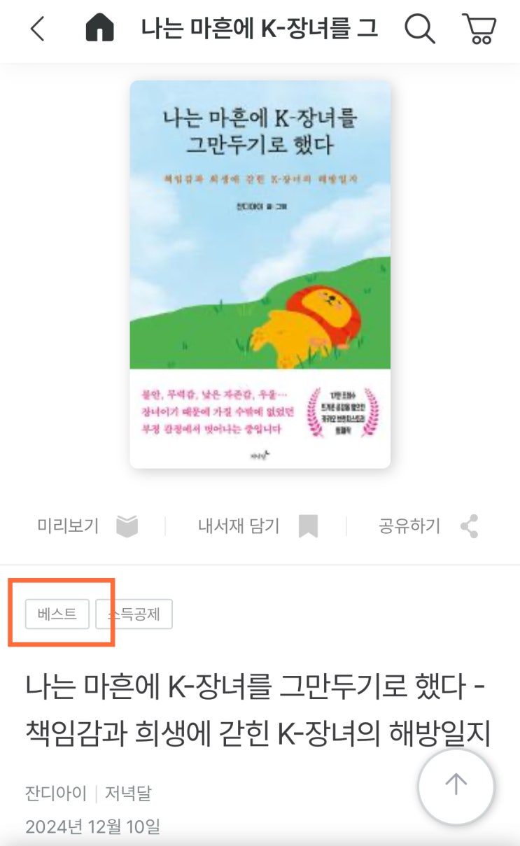This screenshot has height=846, width=520.
Task: Tap the 소득공제 tag
Action: click(134, 614)
